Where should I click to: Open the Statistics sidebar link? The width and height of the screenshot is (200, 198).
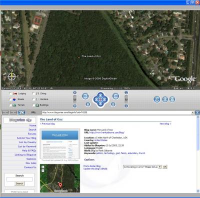coord(31,159)
